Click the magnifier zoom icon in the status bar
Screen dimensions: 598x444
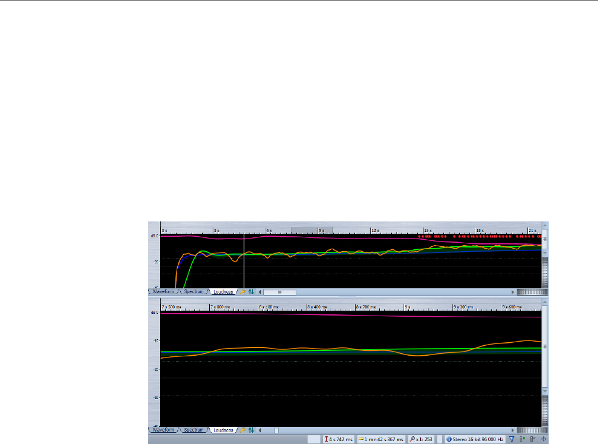point(412,439)
